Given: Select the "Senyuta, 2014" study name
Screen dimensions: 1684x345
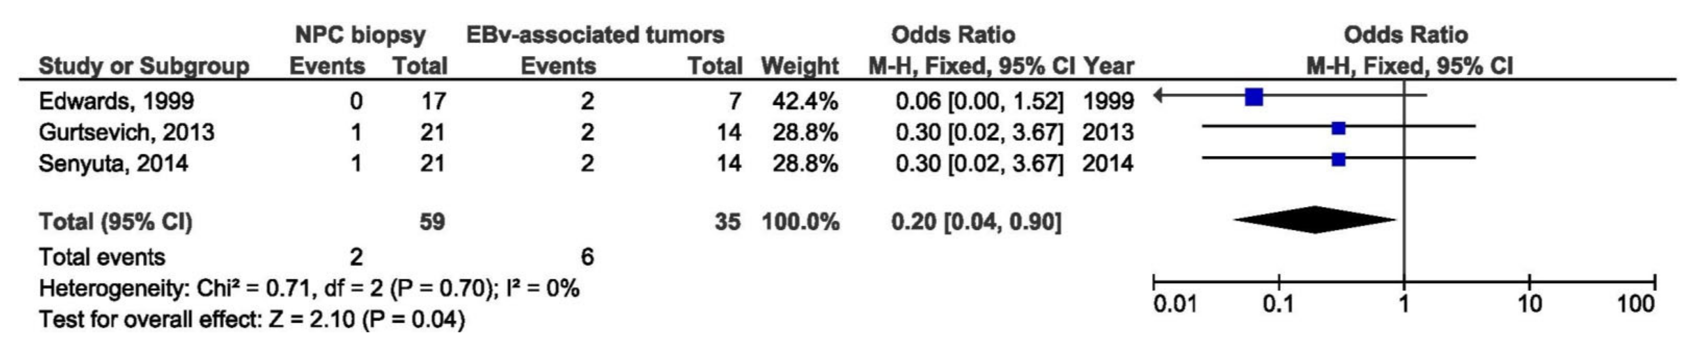Looking at the screenshot, I should 113,163.
